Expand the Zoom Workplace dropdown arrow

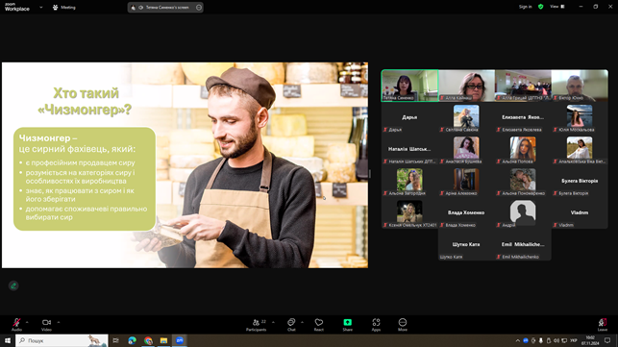[41, 7]
